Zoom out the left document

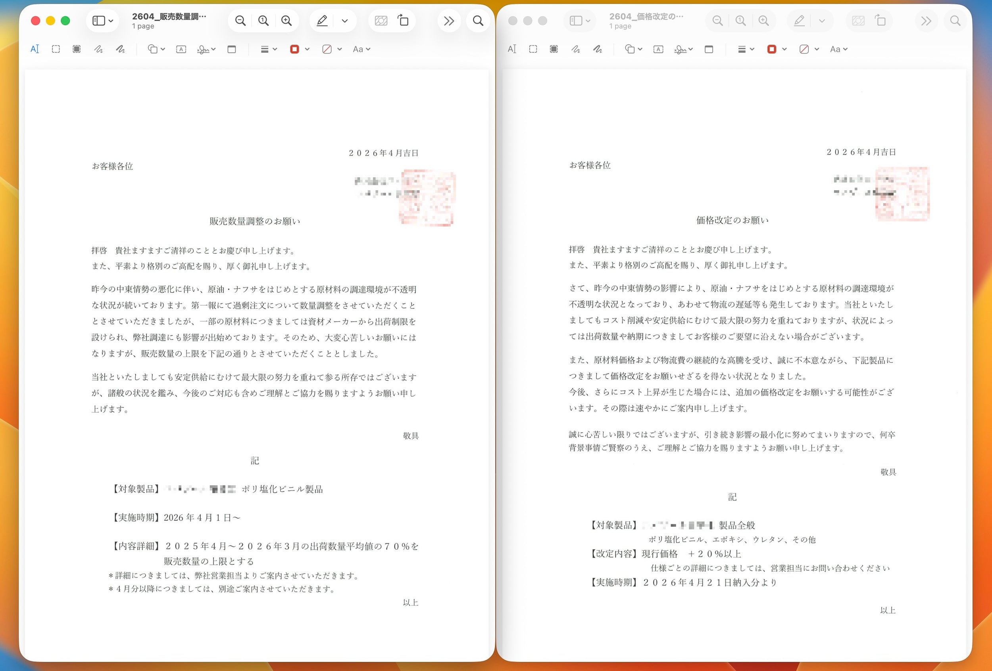point(240,21)
